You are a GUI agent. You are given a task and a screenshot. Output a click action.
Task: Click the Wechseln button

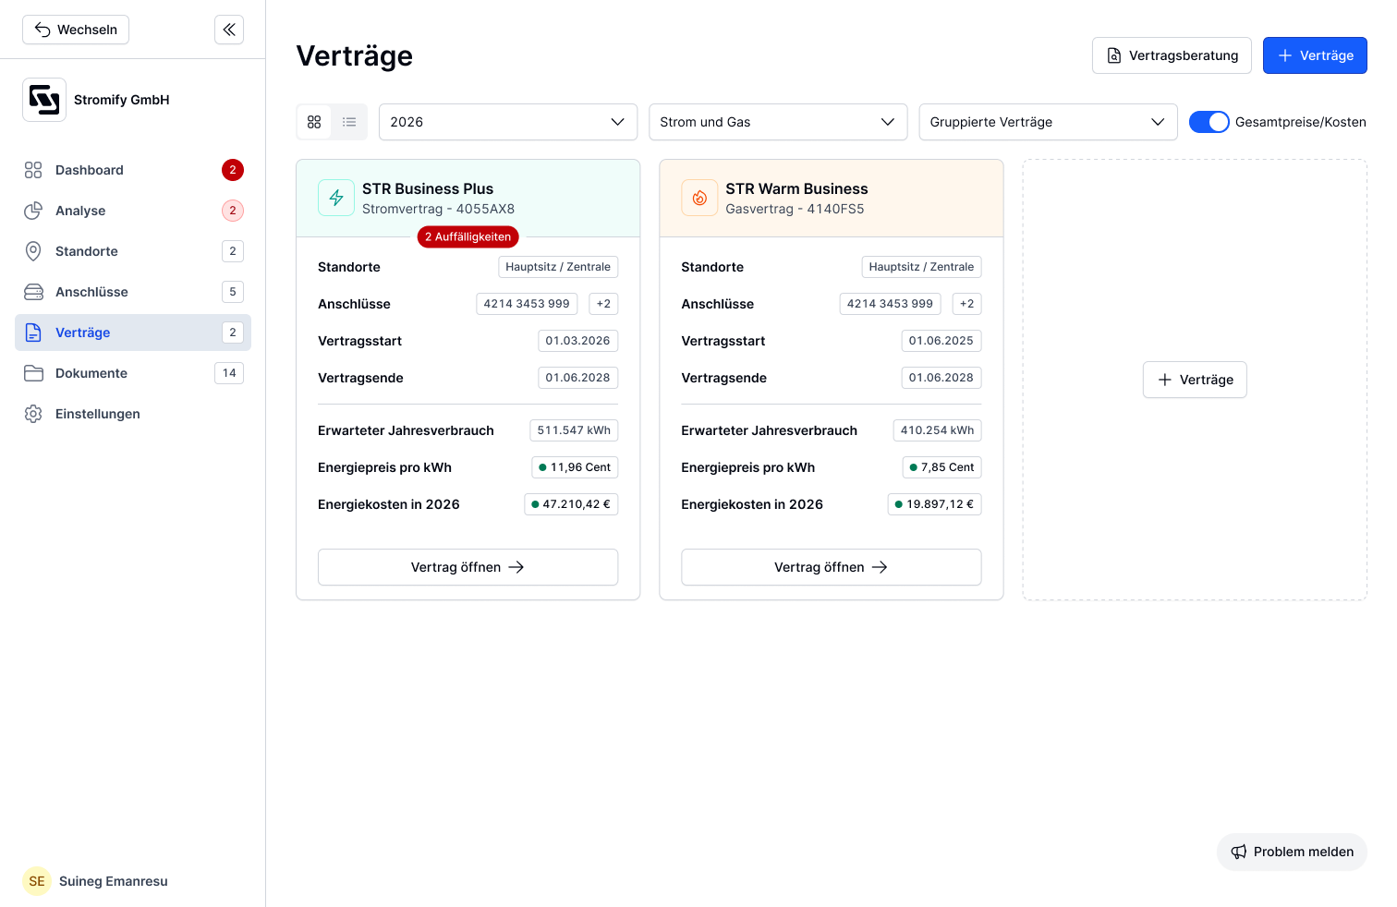76,30
